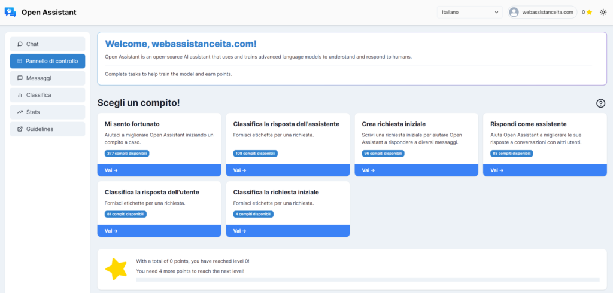Go to Messaggi in sidebar
Image resolution: width=613 pixels, height=293 pixels.
coord(48,78)
